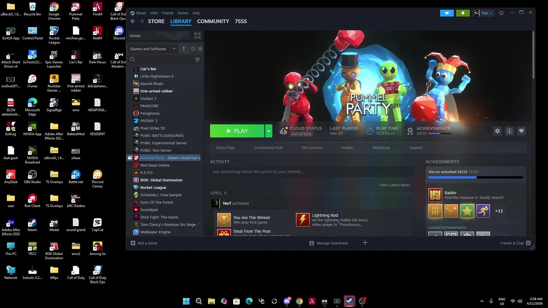The width and height of the screenshot is (548, 308).
Task: Open the Help menu
Action: pyautogui.click(x=196, y=13)
